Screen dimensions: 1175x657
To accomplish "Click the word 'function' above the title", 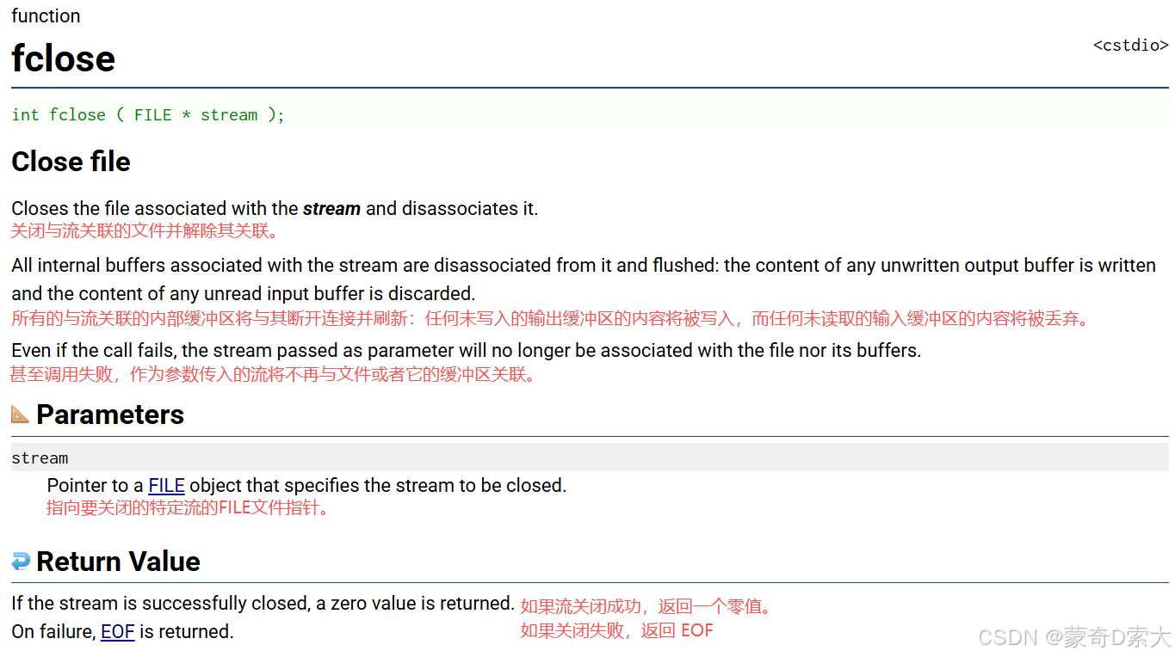I will pyautogui.click(x=46, y=15).
